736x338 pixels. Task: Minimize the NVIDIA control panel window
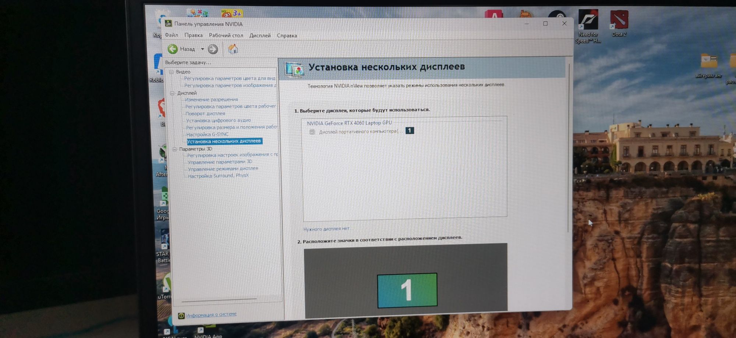coord(527,24)
